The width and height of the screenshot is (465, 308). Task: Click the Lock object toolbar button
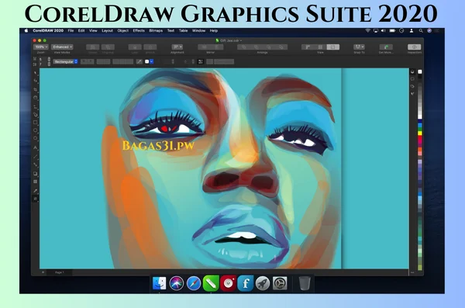pyautogui.click(x=135, y=47)
